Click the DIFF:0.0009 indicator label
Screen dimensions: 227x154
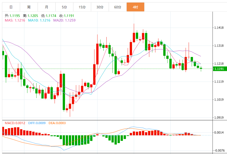(37, 123)
